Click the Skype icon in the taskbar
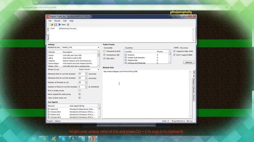Image resolution: width=254 pixels, height=142 pixels. click(x=63, y=139)
